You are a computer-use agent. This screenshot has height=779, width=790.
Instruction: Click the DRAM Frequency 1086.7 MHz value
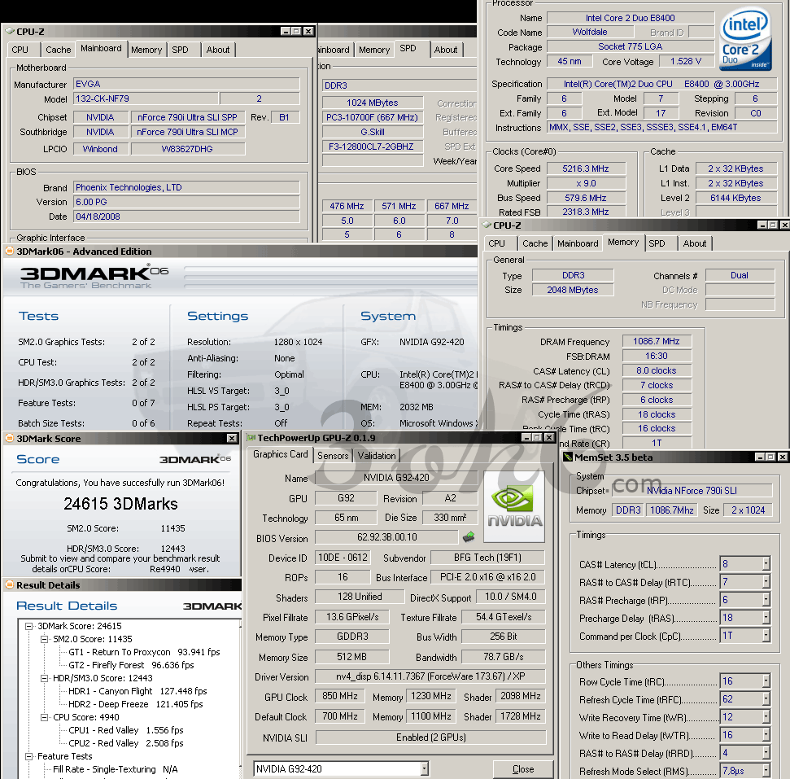click(656, 341)
